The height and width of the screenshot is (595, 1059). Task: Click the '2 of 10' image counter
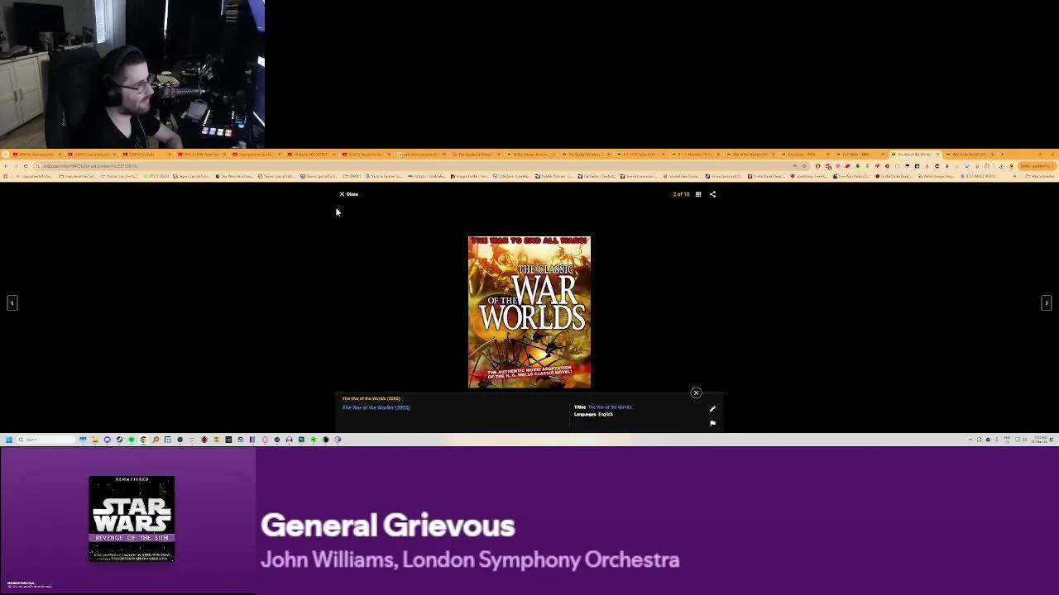tap(681, 194)
